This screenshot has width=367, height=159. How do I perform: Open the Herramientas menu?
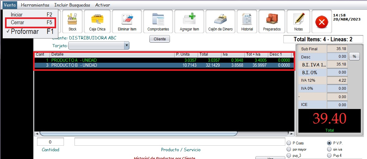(x=35, y=5)
